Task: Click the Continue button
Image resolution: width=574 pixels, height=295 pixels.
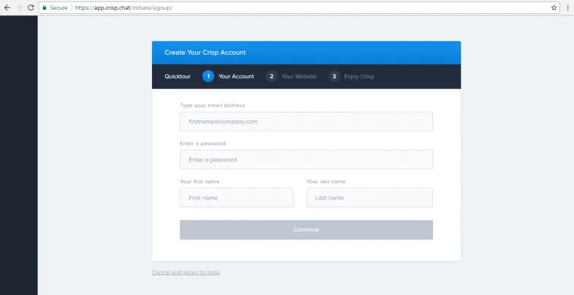Action: tap(307, 230)
